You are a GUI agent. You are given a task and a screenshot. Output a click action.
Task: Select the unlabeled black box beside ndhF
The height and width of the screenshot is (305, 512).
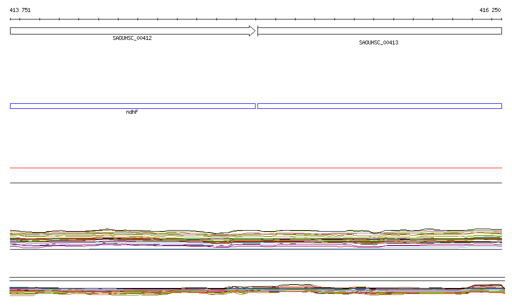click(x=379, y=106)
